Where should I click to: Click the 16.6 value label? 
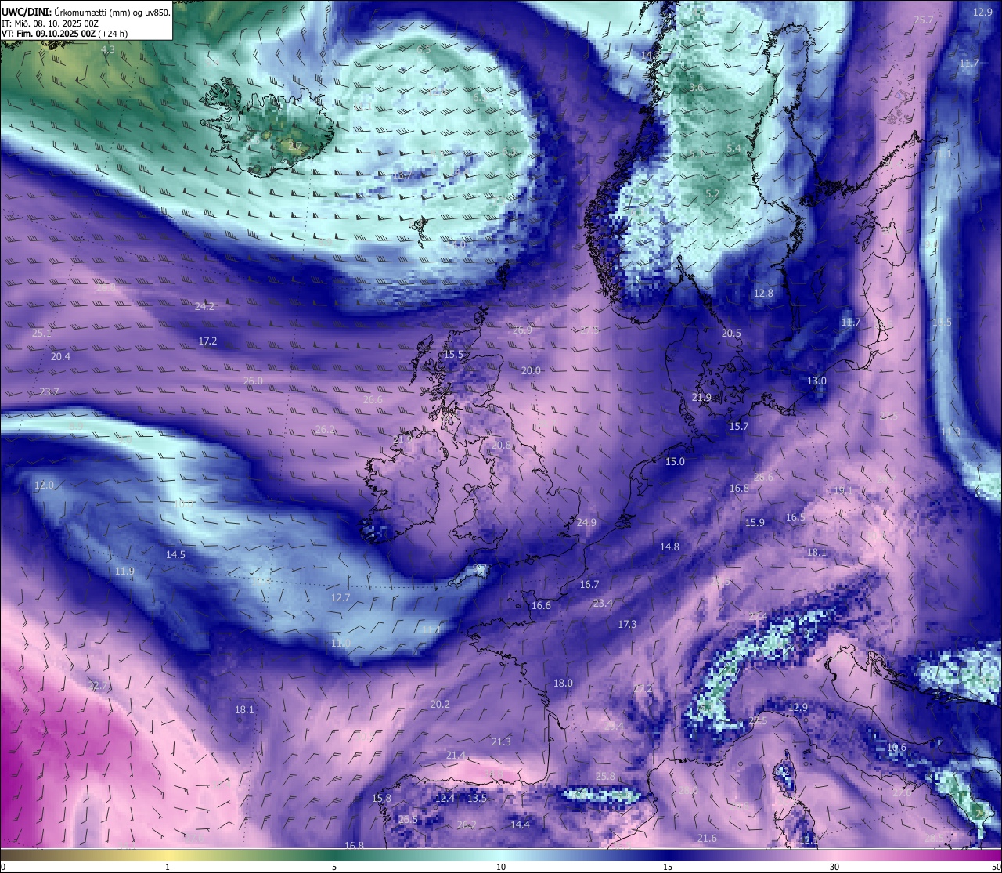(x=541, y=605)
